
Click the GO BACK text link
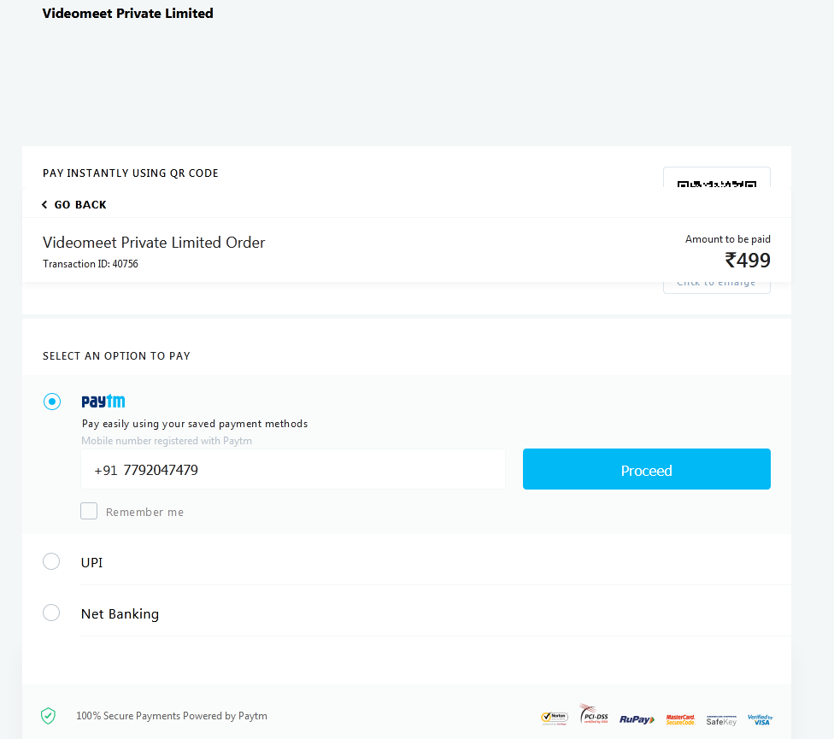coord(80,205)
